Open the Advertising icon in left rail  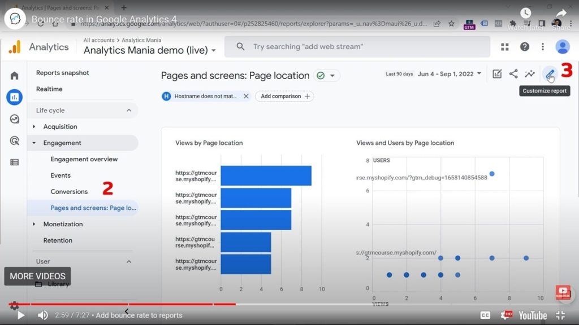coord(14,140)
